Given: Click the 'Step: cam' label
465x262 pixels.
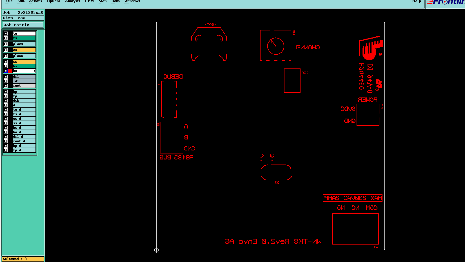Looking at the screenshot, I should (x=23, y=18).
